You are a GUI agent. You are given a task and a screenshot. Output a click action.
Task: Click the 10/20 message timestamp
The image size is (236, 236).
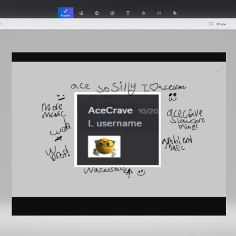(x=148, y=112)
